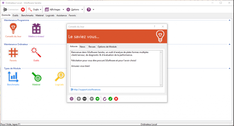Collapse the Types de Module section
Viewport: 234px width, 126px height.
pos(230,68)
